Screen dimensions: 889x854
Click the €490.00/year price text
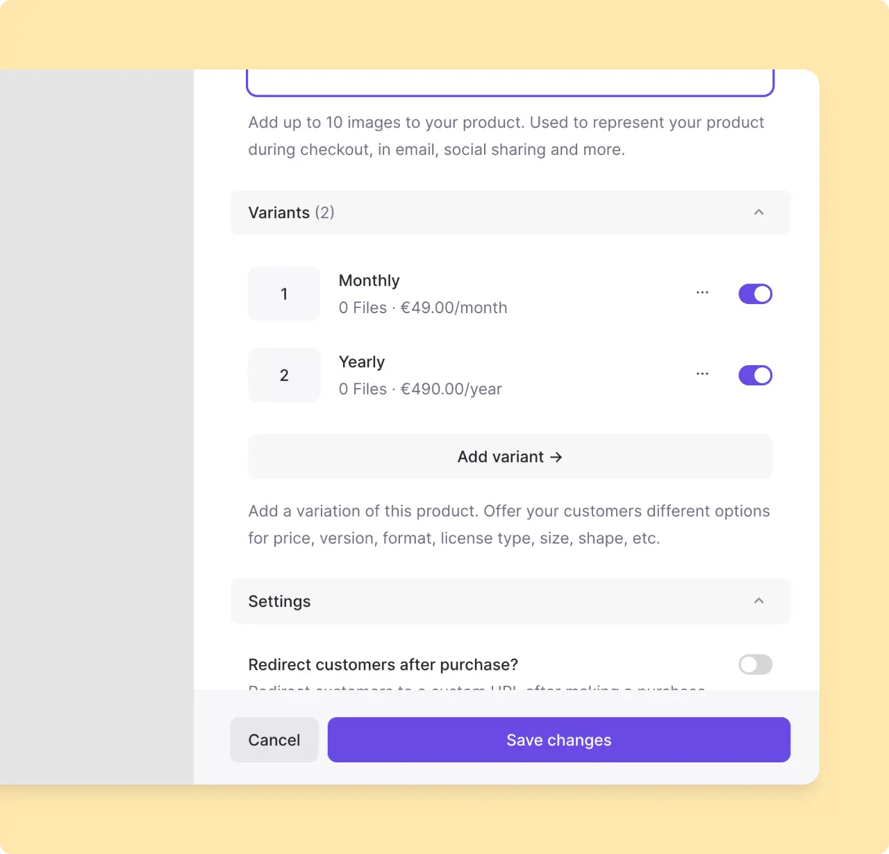click(x=451, y=390)
